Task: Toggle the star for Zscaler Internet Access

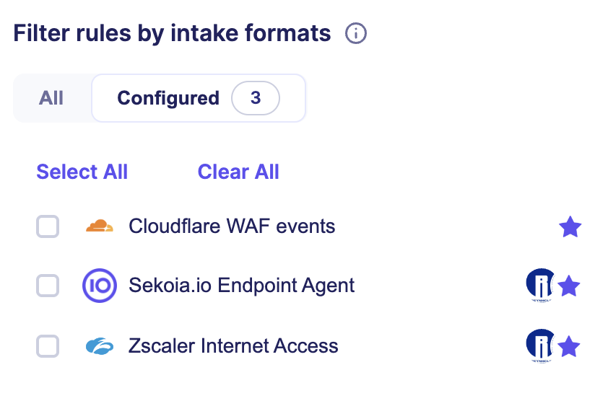Action: pyautogui.click(x=570, y=347)
